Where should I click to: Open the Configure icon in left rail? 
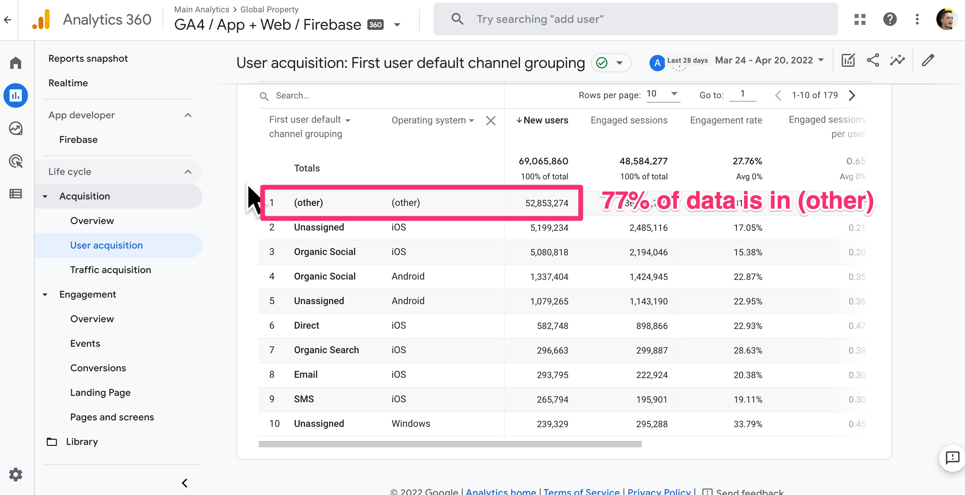coord(15,194)
